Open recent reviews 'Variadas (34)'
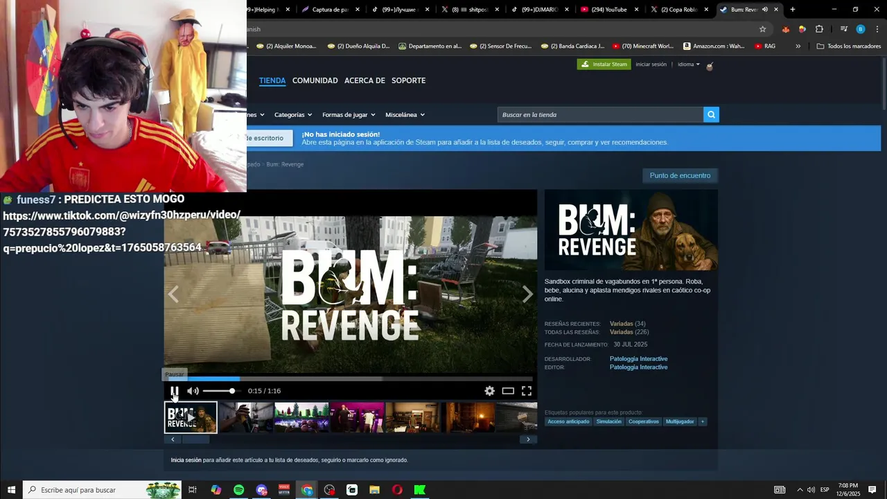This screenshot has width=887, height=499. point(627,324)
